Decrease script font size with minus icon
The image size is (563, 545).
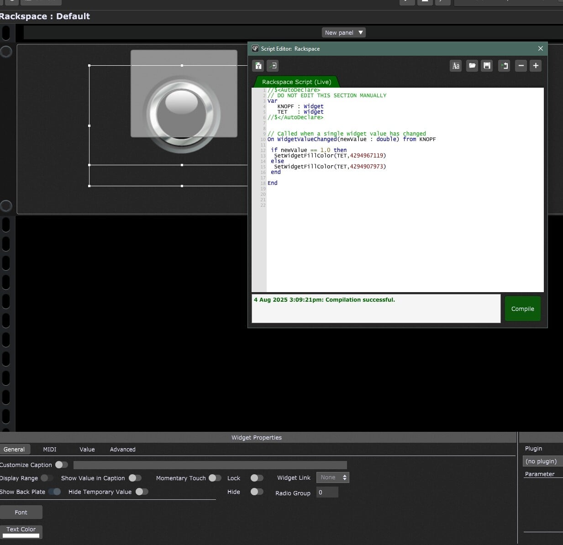[x=521, y=66]
